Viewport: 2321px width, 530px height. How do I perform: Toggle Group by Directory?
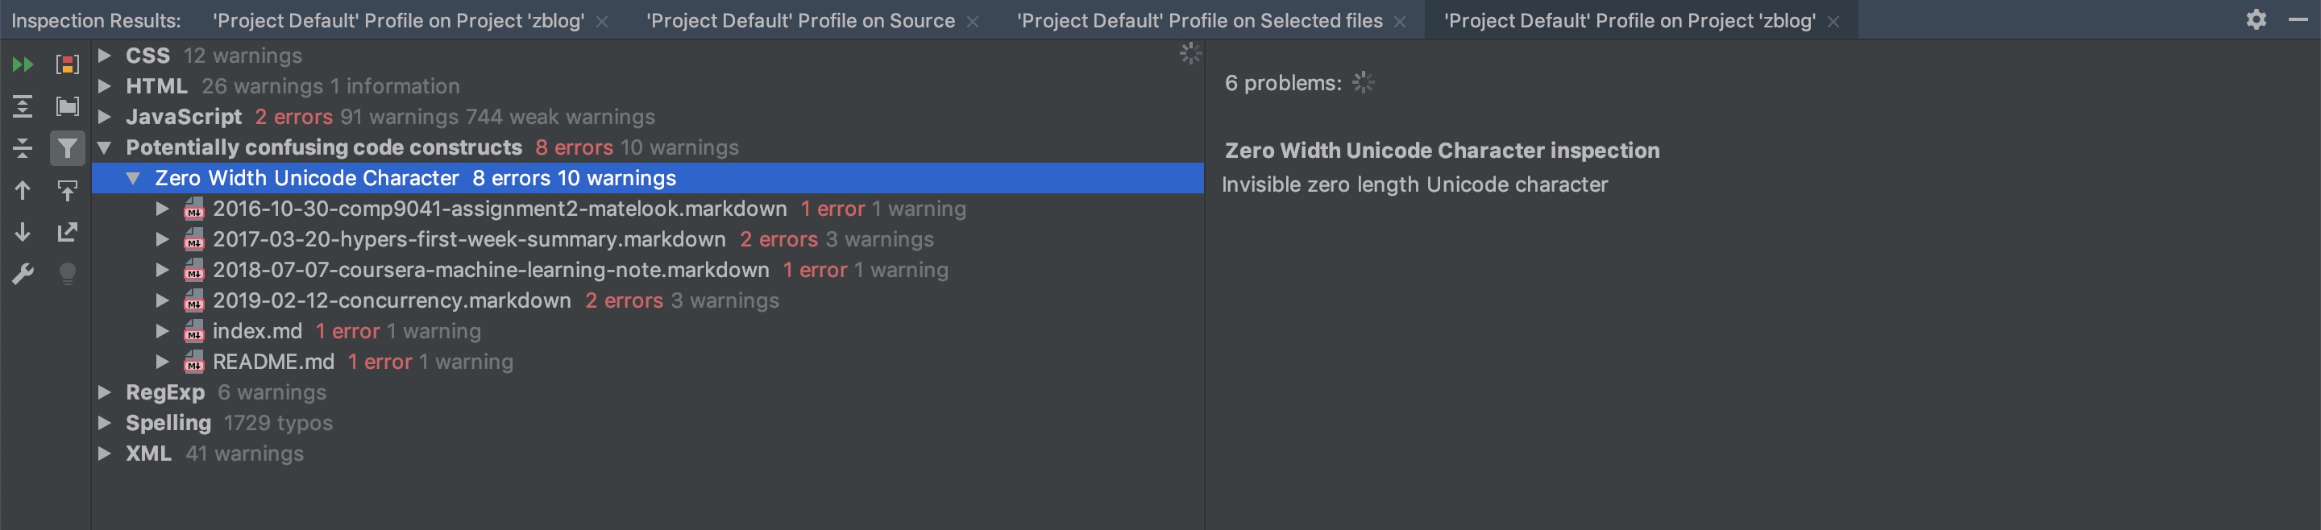click(68, 106)
